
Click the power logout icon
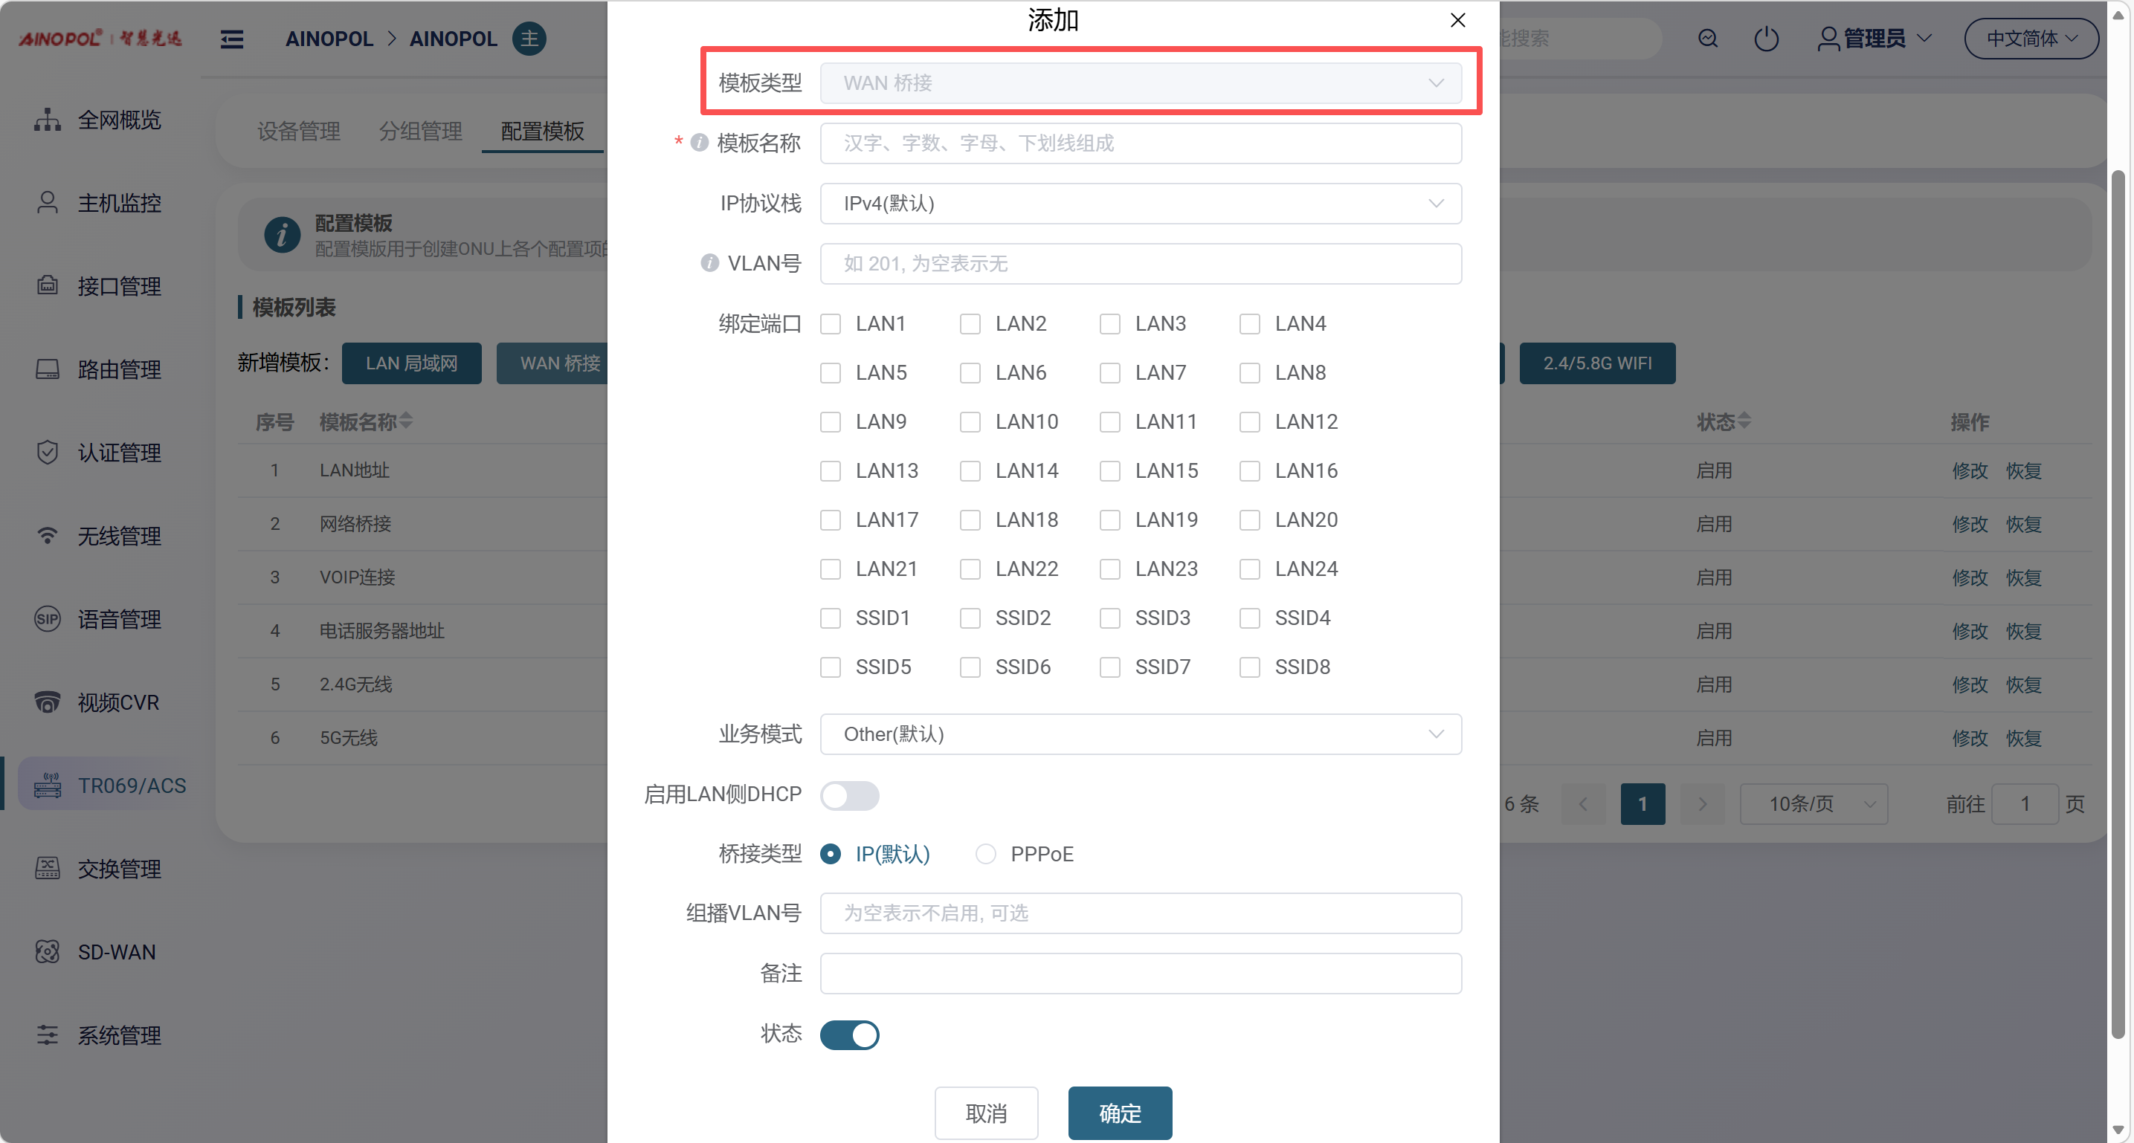1765,39
